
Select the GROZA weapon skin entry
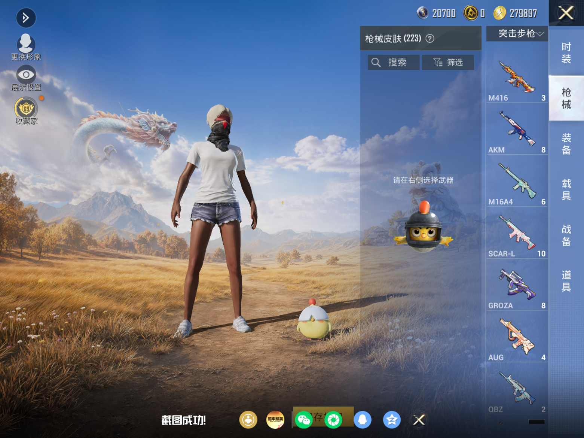517,285
